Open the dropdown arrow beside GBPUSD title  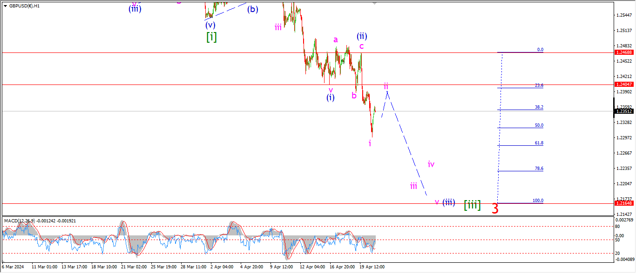click(x=5, y=6)
